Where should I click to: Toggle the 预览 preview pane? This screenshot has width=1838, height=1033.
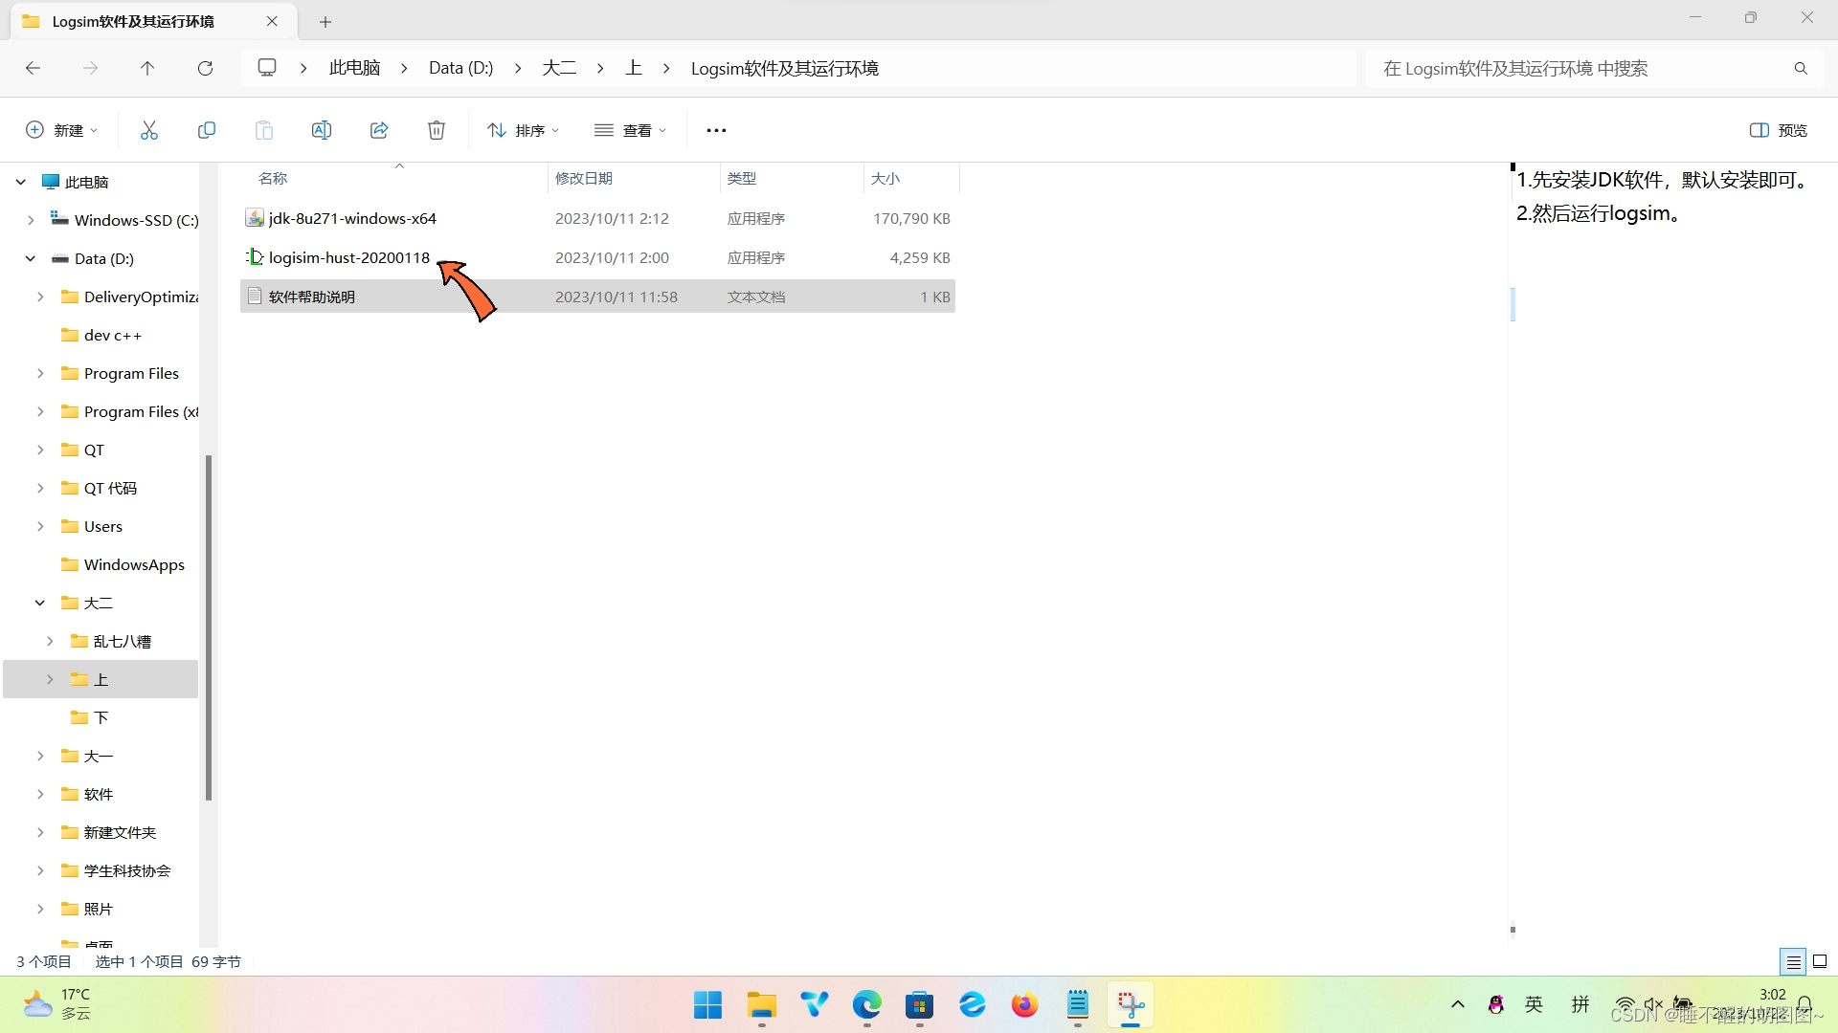point(1779,130)
